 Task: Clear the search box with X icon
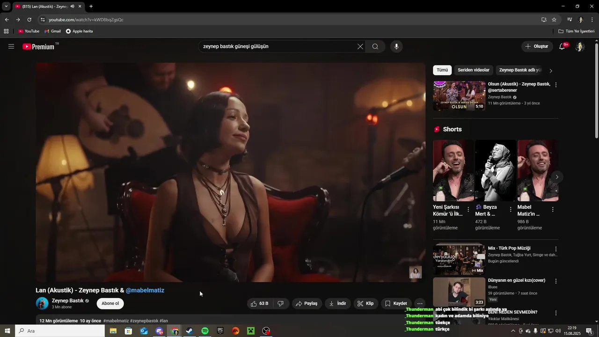coord(360,46)
